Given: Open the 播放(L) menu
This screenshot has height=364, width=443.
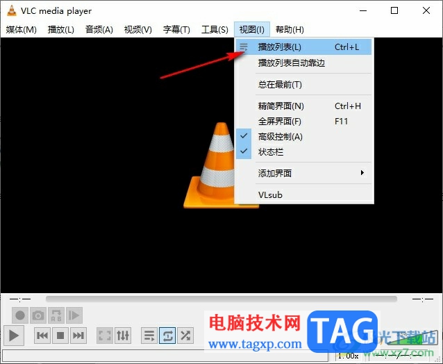Looking at the screenshot, I should (60, 29).
